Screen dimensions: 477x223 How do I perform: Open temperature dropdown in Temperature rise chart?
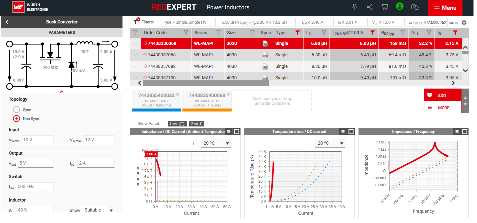click(x=330, y=143)
